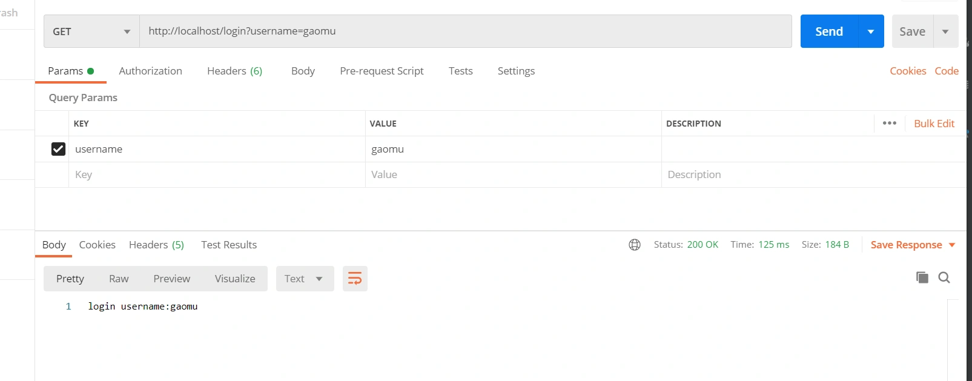Uncheck the username parameter checkbox

[58, 149]
